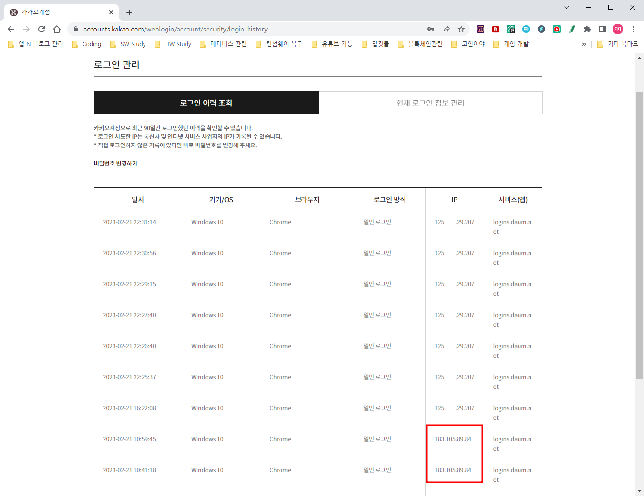Viewport: 644px width, 496px height.
Task: Open the SW Study bookmark folder
Action: (128, 44)
